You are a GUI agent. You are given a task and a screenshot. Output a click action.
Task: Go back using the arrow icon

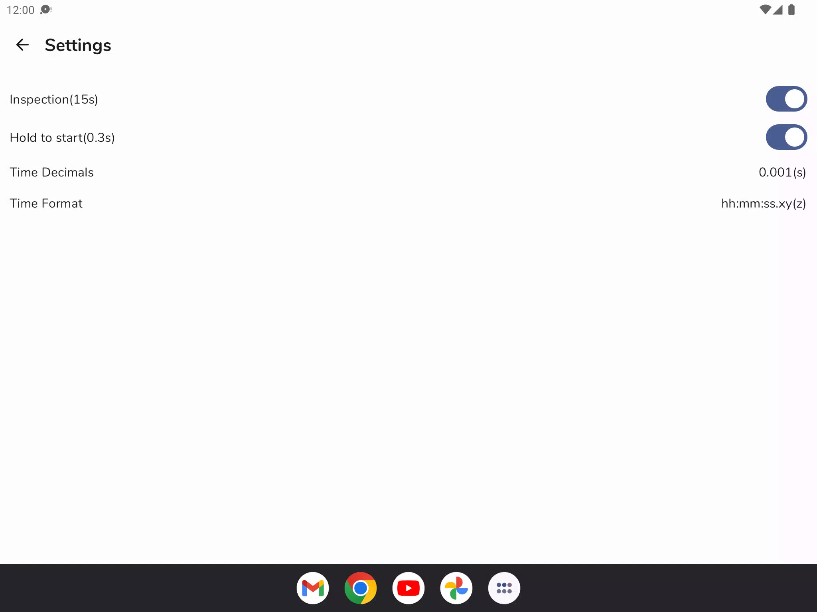pos(22,45)
